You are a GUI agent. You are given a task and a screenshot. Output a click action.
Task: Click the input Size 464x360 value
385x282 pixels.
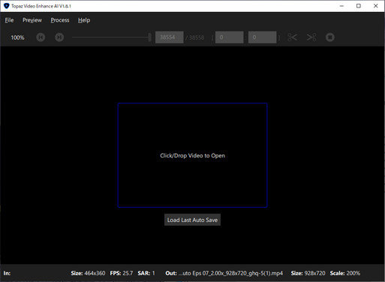(95, 273)
